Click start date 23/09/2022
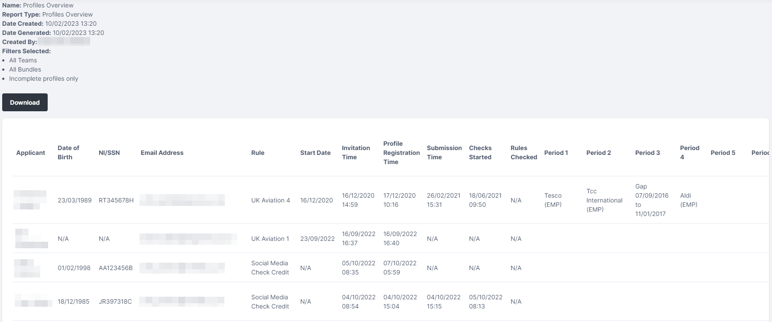The height and width of the screenshot is (322, 772). pos(317,239)
